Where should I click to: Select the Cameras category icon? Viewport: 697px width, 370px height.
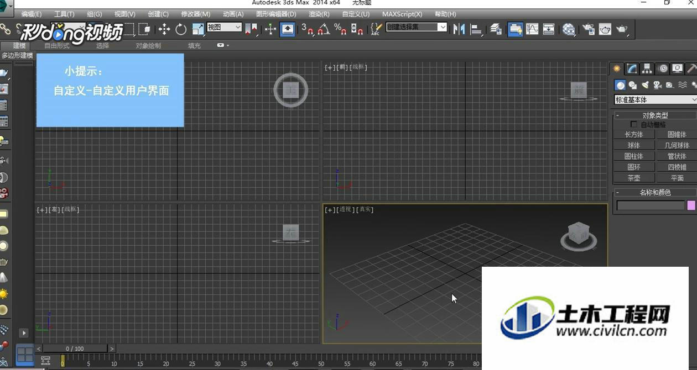coord(657,85)
